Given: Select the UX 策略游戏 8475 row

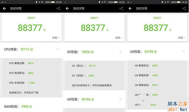Looking at the screenshot, I should click(157, 85).
